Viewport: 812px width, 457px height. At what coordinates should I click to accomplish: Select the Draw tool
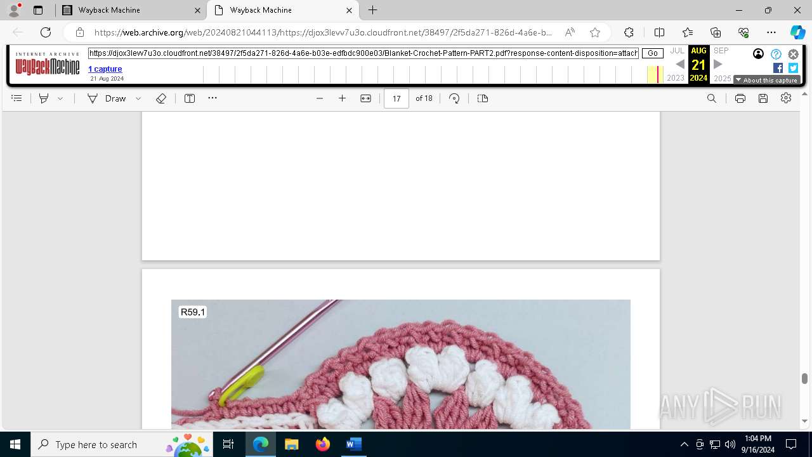(x=107, y=98)
